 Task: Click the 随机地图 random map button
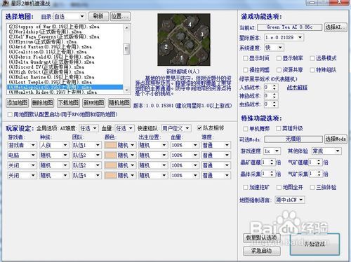pyautogui.click(x=119, y=103)
